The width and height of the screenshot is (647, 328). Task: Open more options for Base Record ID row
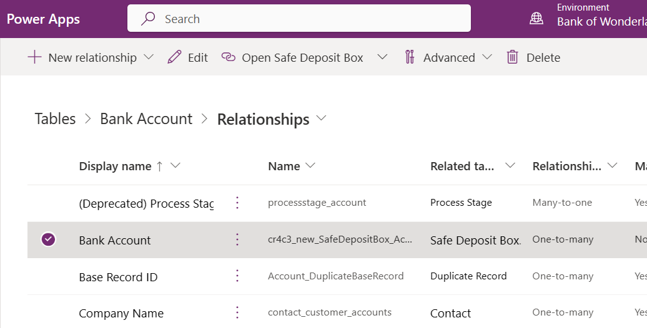tap(237, 276)
